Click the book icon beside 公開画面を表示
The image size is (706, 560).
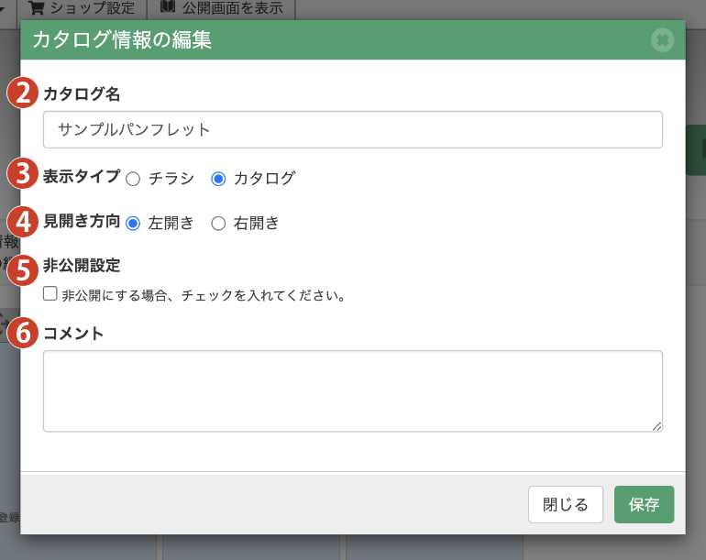168,8
